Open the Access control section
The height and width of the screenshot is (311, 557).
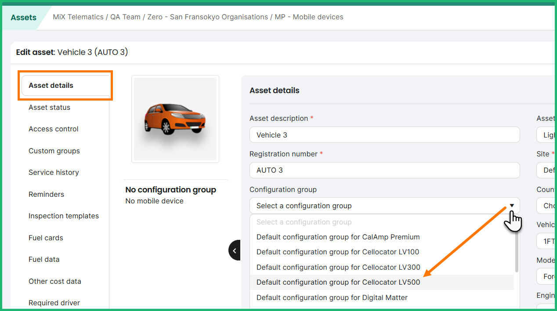54,129
